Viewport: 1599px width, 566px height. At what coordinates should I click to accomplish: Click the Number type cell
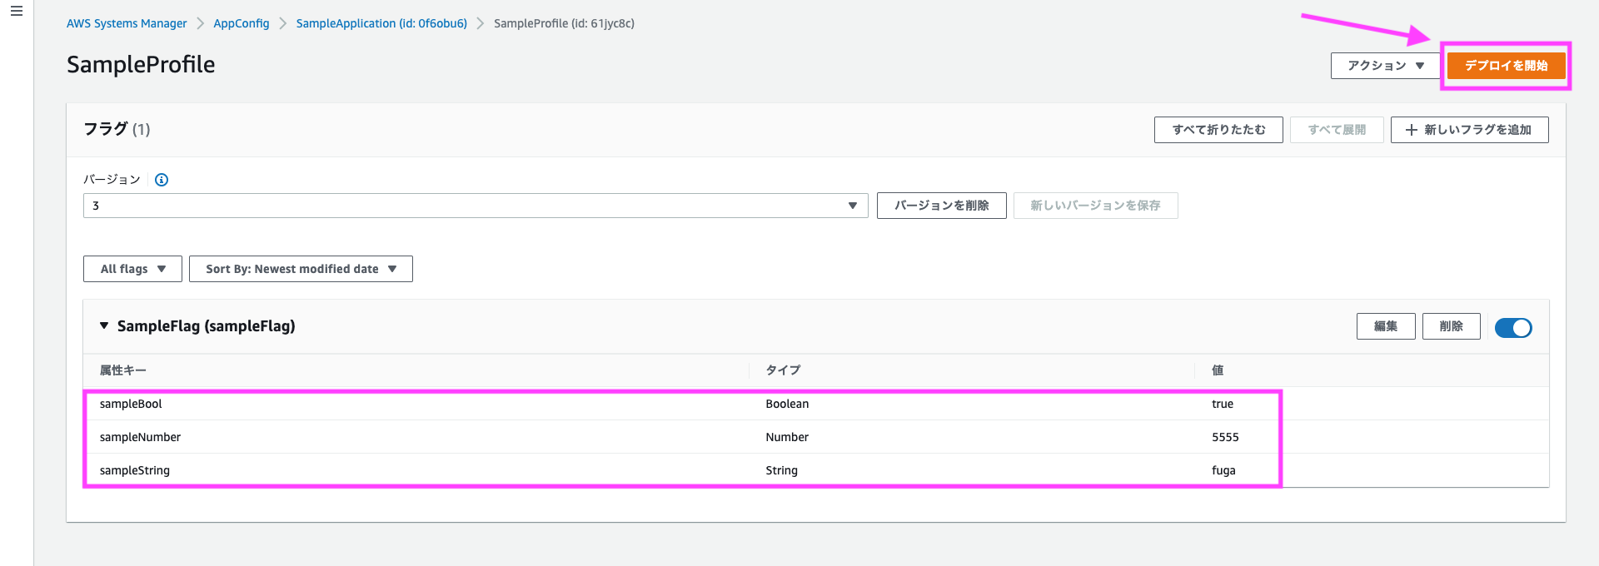click(x=787, y=437)
